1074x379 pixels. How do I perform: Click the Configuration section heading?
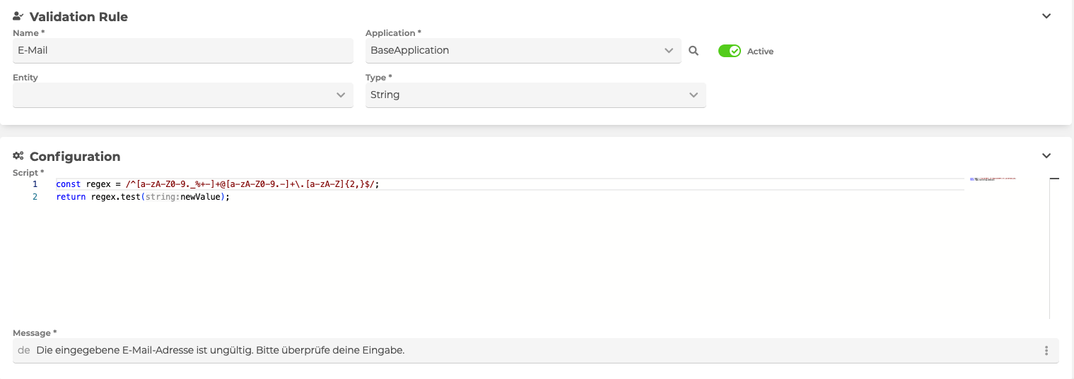[75, 157]
